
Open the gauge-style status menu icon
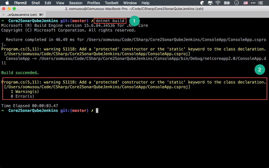pyautogui.click(x=236, y=3)
